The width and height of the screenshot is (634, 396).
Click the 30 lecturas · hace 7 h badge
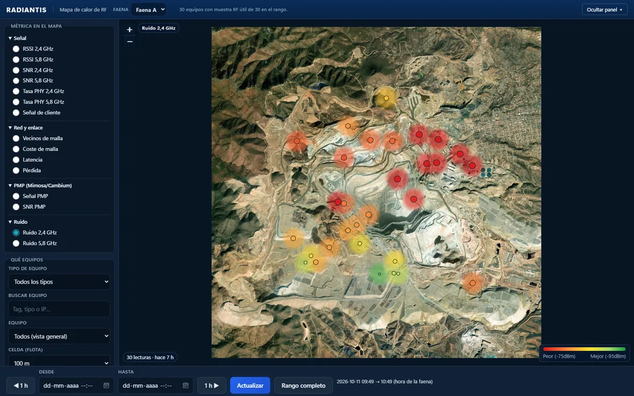point(150,357)
